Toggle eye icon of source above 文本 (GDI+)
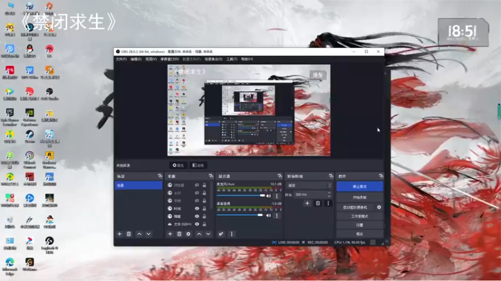Viewport: 501px width, 281px height. pyautogui.click(x=197, y=216)
